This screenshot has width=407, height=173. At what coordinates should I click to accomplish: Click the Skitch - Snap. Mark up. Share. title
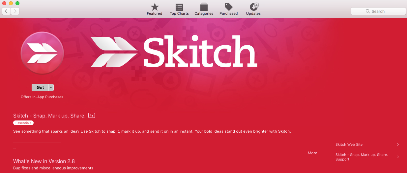pyautogui.click(x=49, y=116)
